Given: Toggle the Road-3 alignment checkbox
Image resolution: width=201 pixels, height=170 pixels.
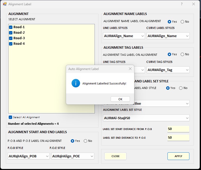Looking at the screenshot, I should pos(11,38).
